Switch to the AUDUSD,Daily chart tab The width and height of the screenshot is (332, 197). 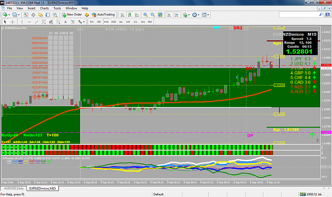pos(14,189)
